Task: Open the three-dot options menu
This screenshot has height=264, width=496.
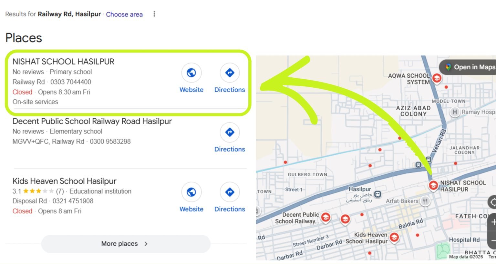Action: tap(154, 14)
